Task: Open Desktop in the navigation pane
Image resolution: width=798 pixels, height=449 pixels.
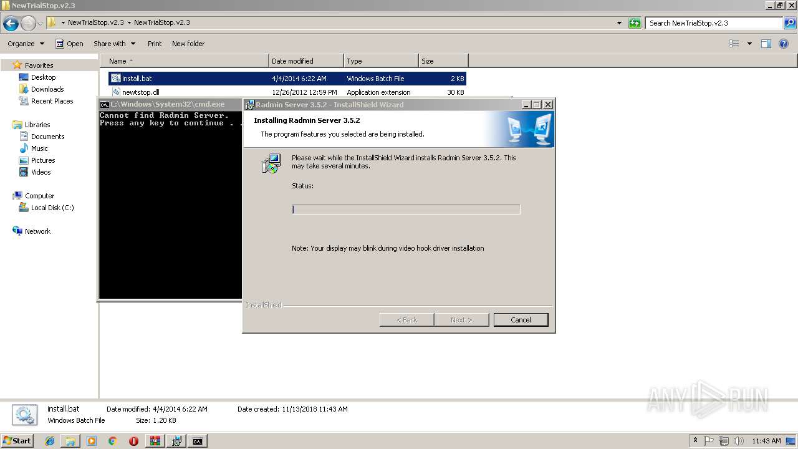Action: point(43,77)
